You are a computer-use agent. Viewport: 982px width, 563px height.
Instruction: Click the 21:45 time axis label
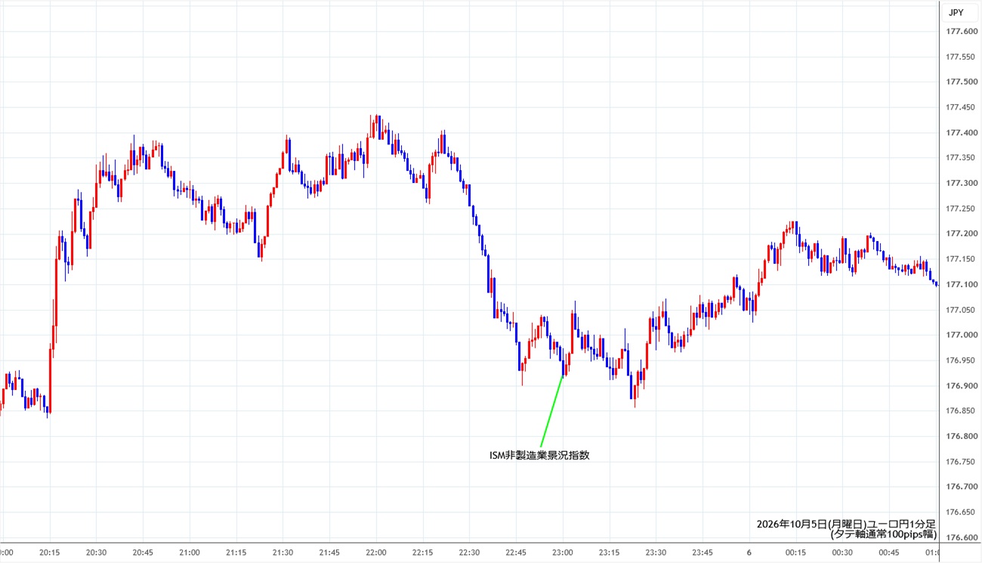330,552
